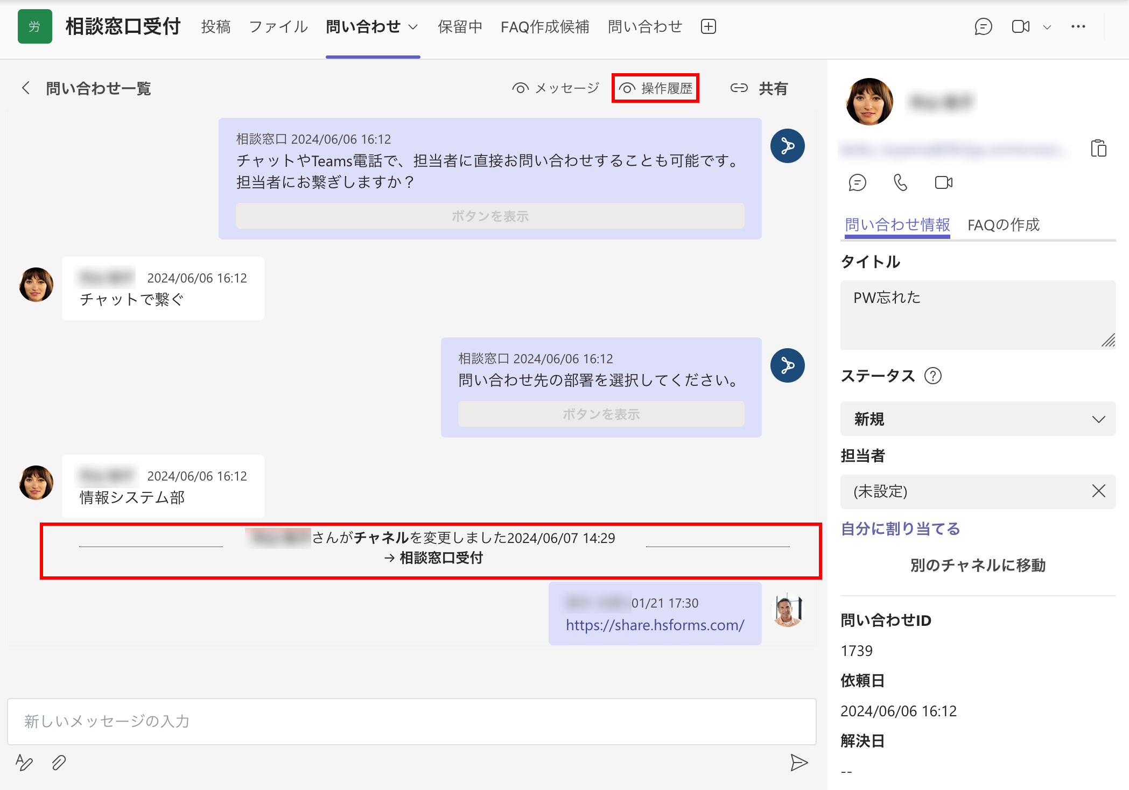The image size is (1129, 790).
Task: Click the 問い合わせ一覧 heading link
Action: point(99,88)
